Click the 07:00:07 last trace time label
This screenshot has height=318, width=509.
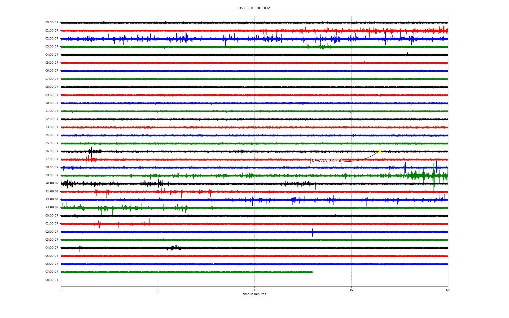[52, 272]
